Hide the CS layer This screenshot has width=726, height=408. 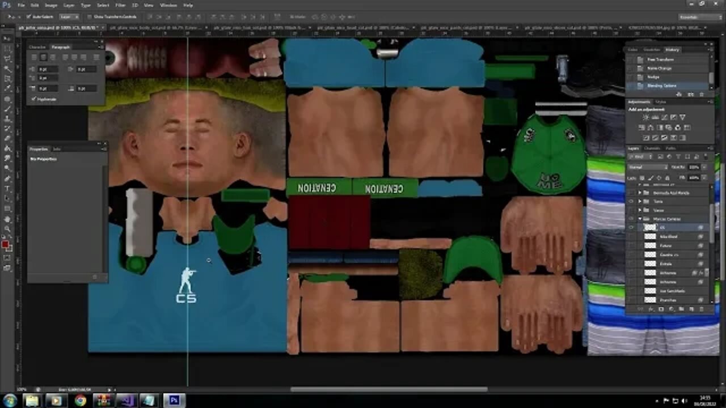tap(631, 227)
